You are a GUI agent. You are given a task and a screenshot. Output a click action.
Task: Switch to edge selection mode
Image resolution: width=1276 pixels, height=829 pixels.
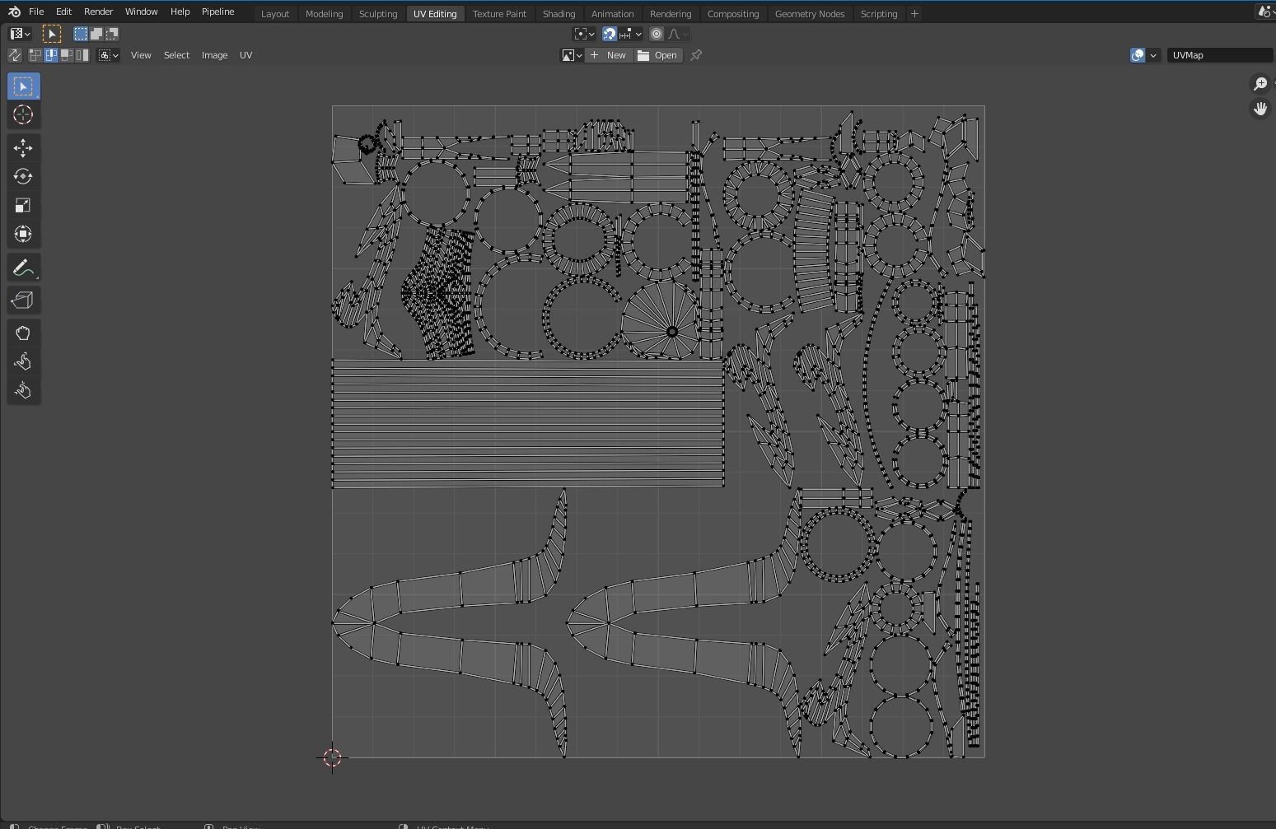[x=51, y=55]
